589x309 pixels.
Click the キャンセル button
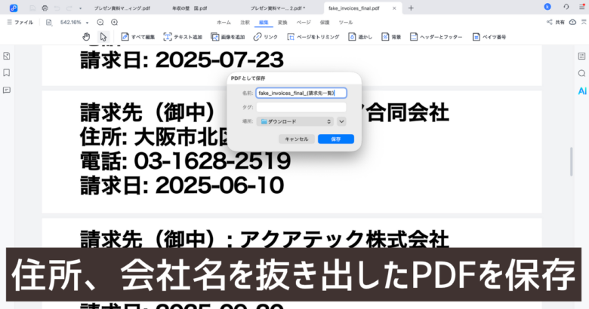tap(296, 139)
